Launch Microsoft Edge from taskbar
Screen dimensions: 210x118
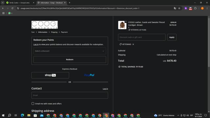(x=22, y=115)
